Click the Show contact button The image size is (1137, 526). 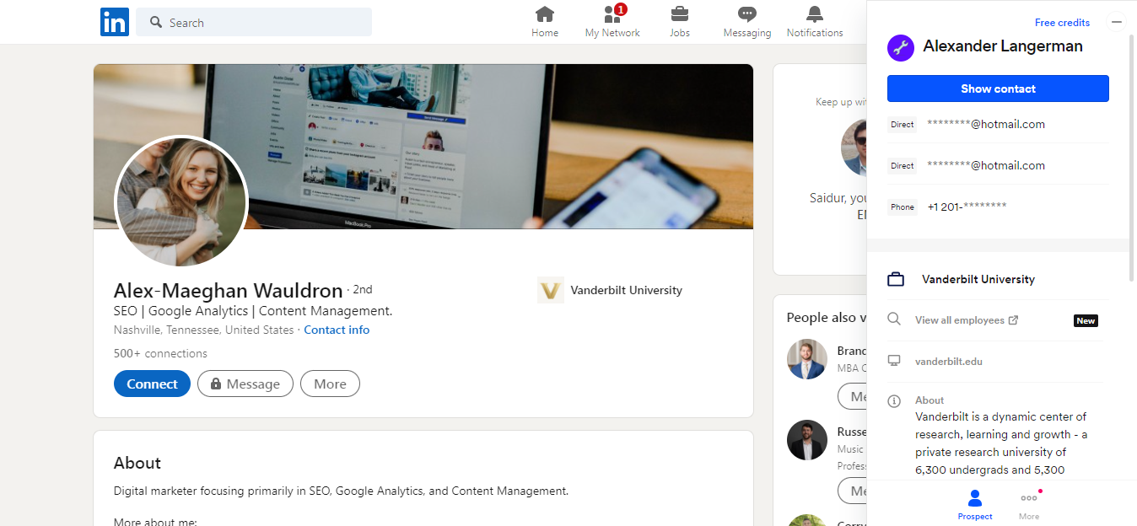click(x=998, y=89)
